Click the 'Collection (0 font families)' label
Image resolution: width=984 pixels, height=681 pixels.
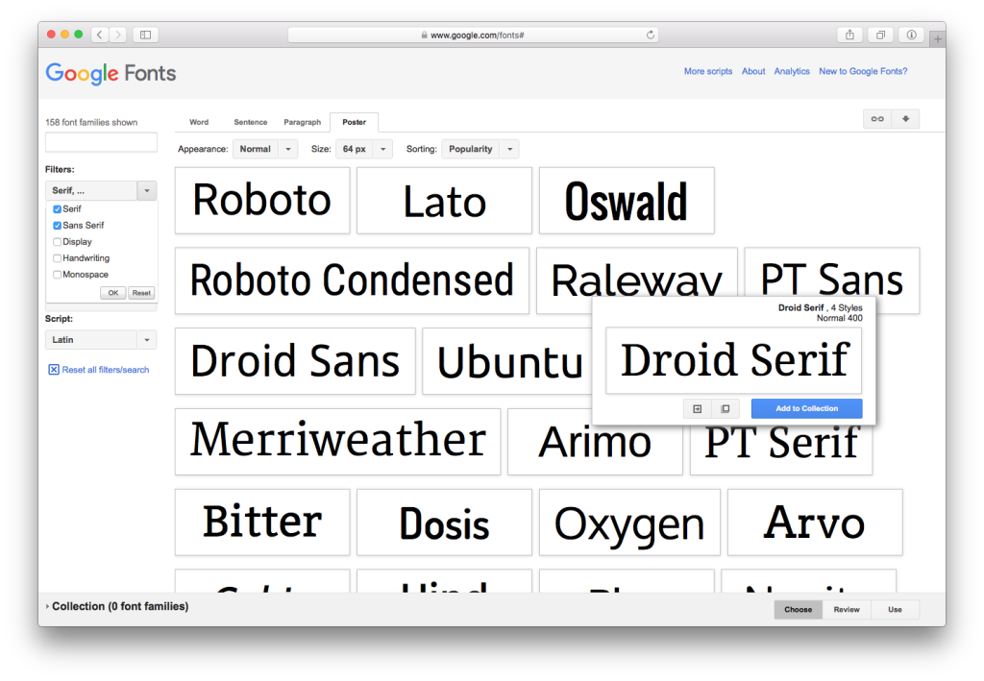tap(120, 606)
